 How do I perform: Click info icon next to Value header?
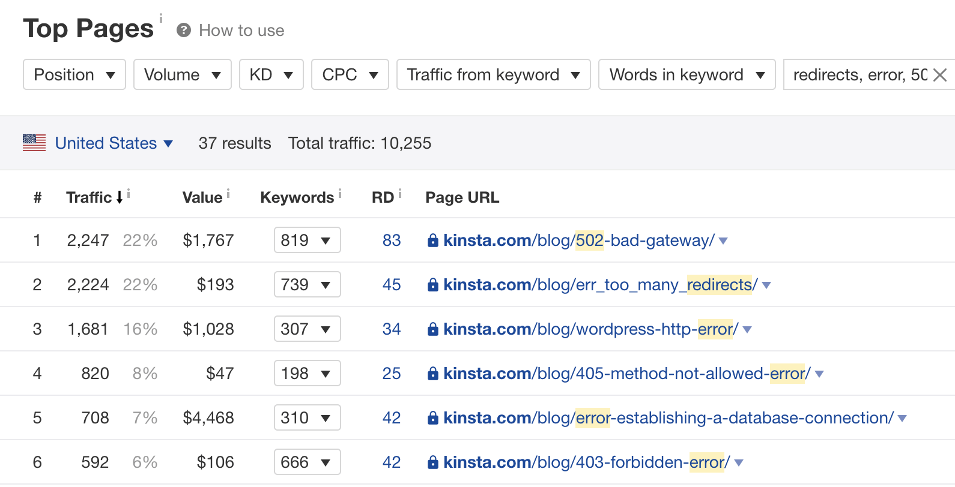[x=228, y=193]
